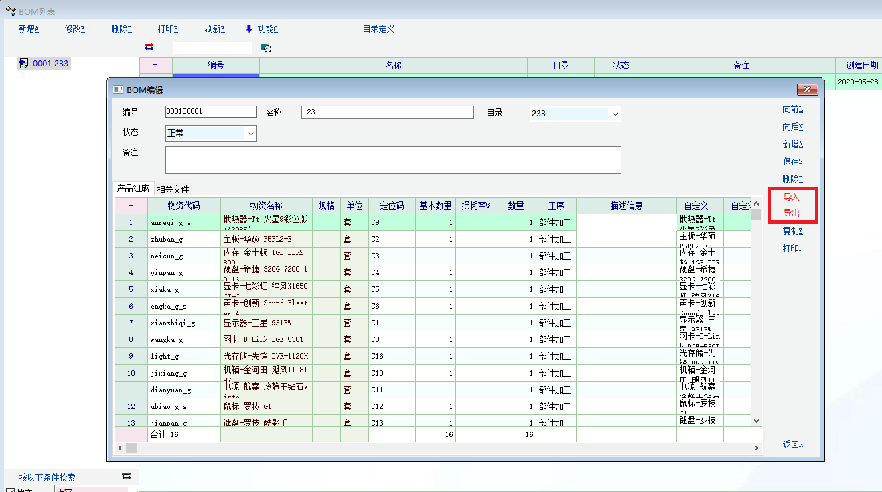Screen dimensions: 882x492
Task: Click the 返回 return link
Action: coord(792,445)
